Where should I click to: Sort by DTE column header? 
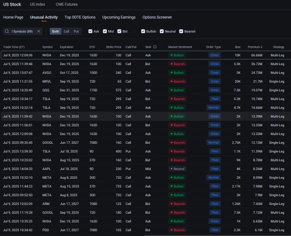[92, 47]
